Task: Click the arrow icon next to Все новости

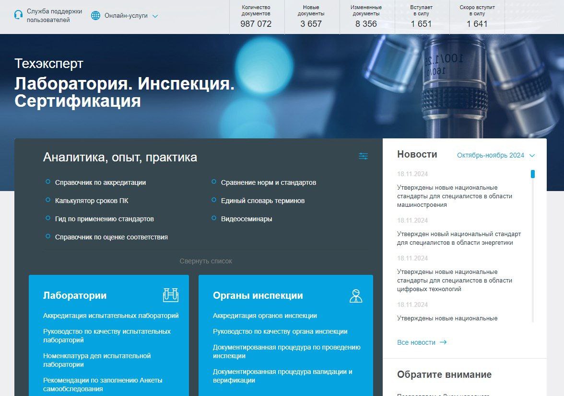Action: 443,342
